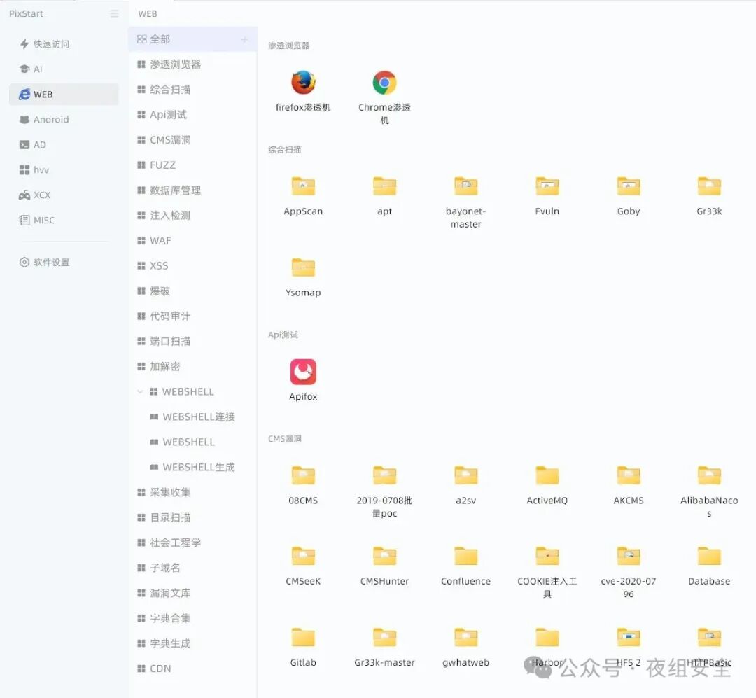Launch the Chrome渗透机 icon
The height and width of the screenshot is (698, 756).
(x=384, y=83)
